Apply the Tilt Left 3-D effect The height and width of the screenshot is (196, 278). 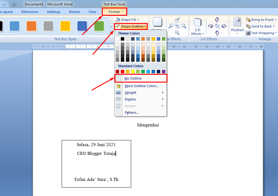(x=211, y=26)
